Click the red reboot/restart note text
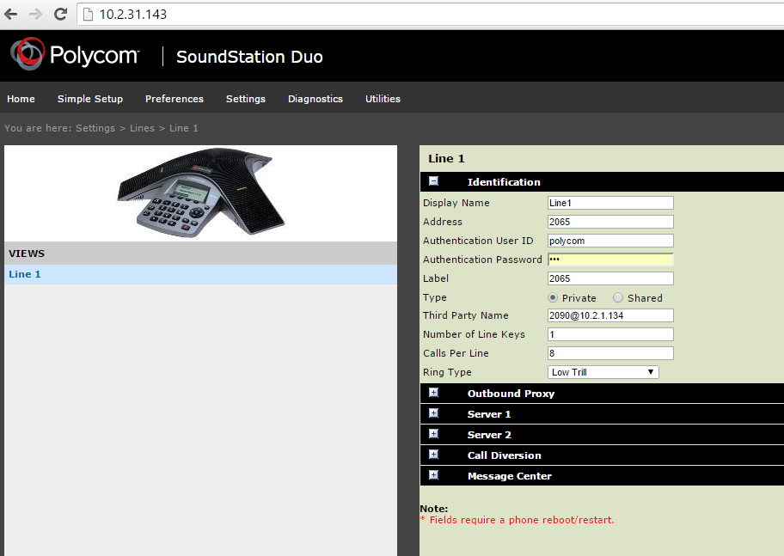 point(518,520)
